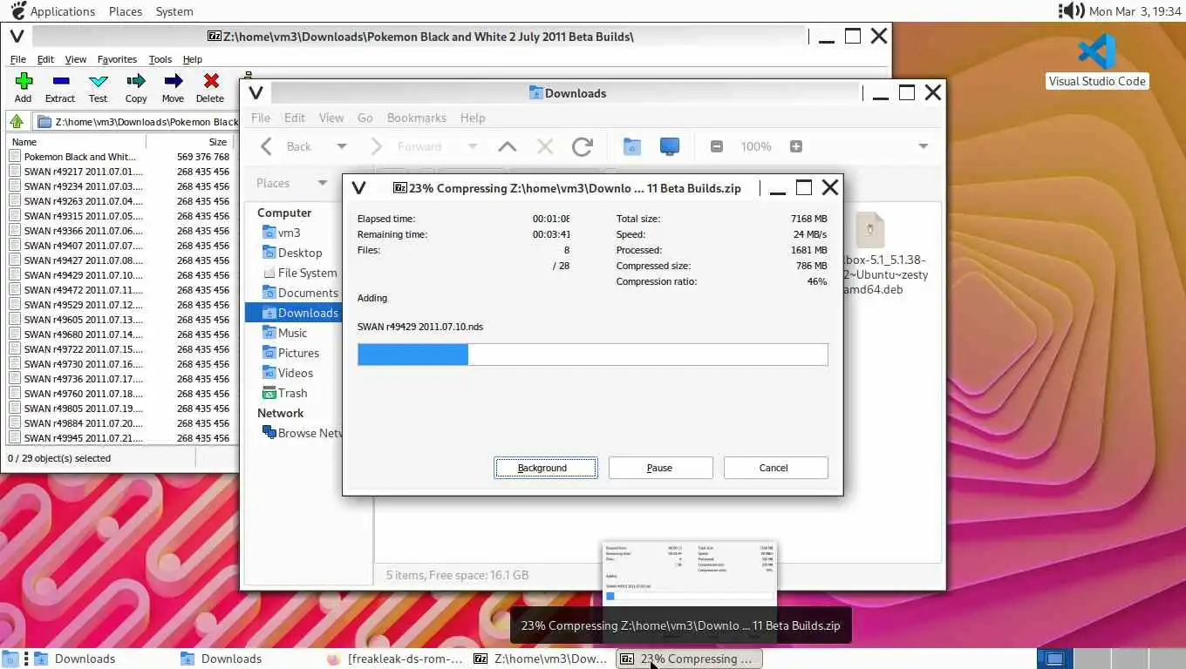Viewport: 1186px width, 669px height.
Task: Click the GNOME foot logo icon
Action: tap(17, 11)
